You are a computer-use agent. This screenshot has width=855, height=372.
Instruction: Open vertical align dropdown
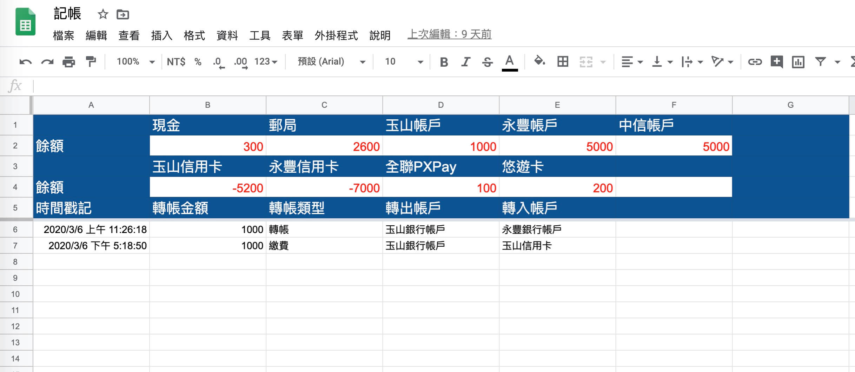tap(662, 62)
